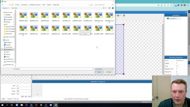Viewport: 190px width, 107px height.
Task: Open Desktop under Quick access
Action: click(x=8, y=15)
